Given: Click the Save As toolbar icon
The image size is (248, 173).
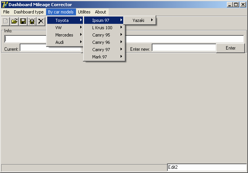Looking at the screenshot, I should (x=32, y=21).
